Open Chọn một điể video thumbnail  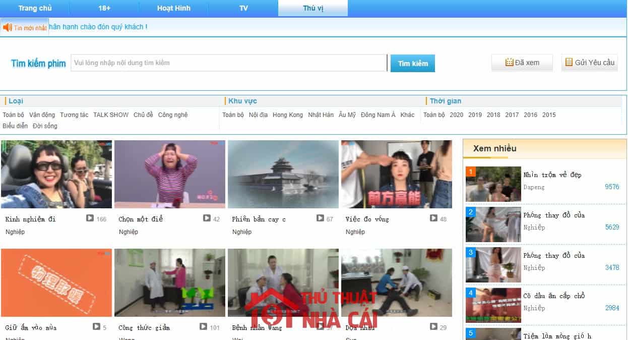170,174
